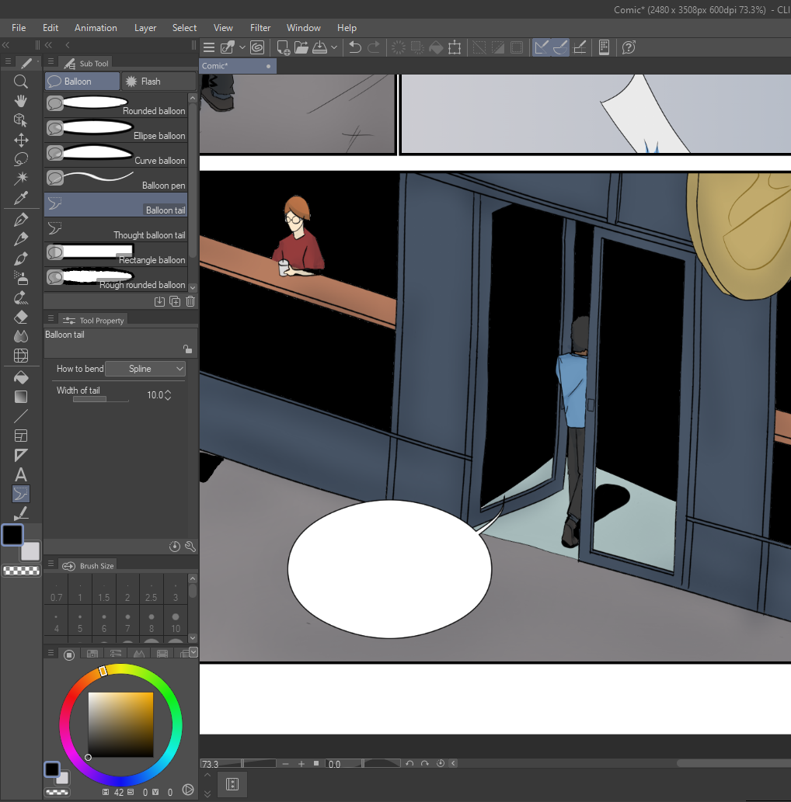Click the Undo arrow in the toolbar
The height and width of the screenshot is (802, 791).
355,47
